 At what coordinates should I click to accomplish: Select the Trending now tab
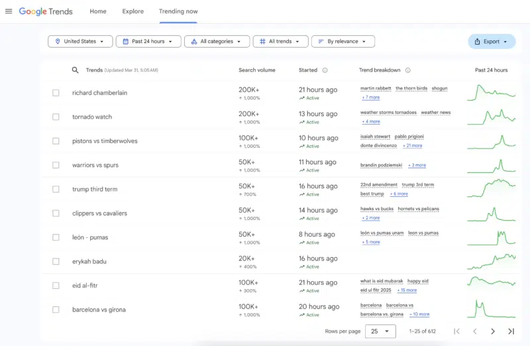(178, 11)
